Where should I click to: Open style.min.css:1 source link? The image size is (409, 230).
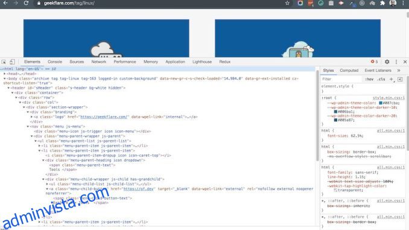pyautogui.click(x=388, y=98)
